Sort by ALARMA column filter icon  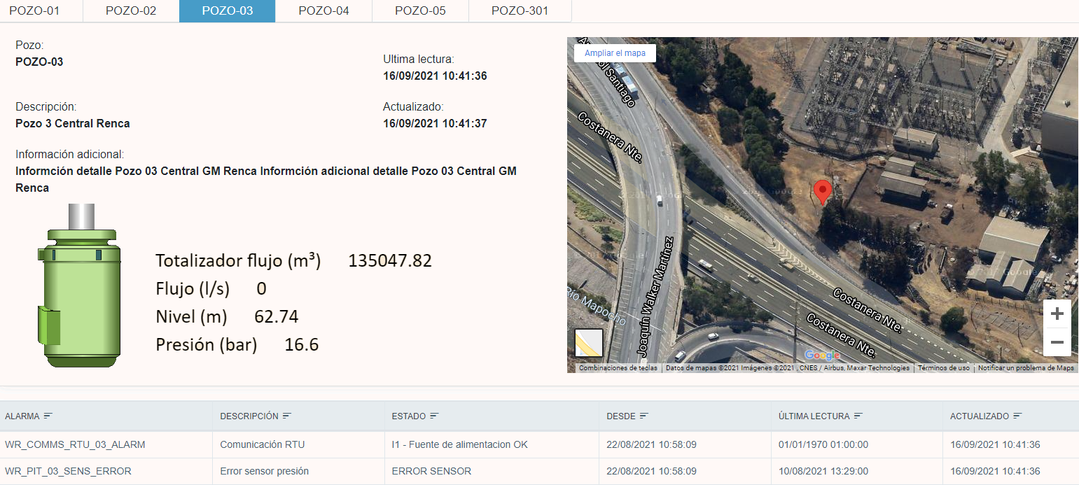48,416
